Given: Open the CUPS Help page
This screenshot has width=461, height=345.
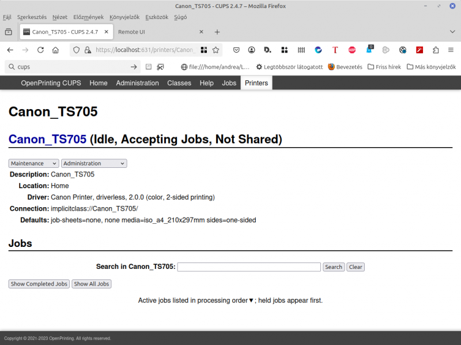Looking at the screenshot, I should [x=207, y=83].
